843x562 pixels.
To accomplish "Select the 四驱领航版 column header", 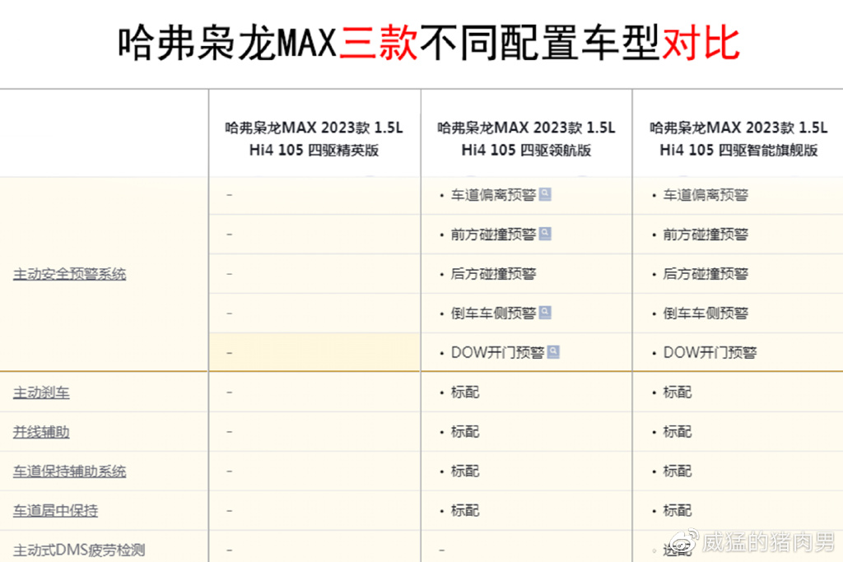I will pyautogui.click(x=526, y=138).
